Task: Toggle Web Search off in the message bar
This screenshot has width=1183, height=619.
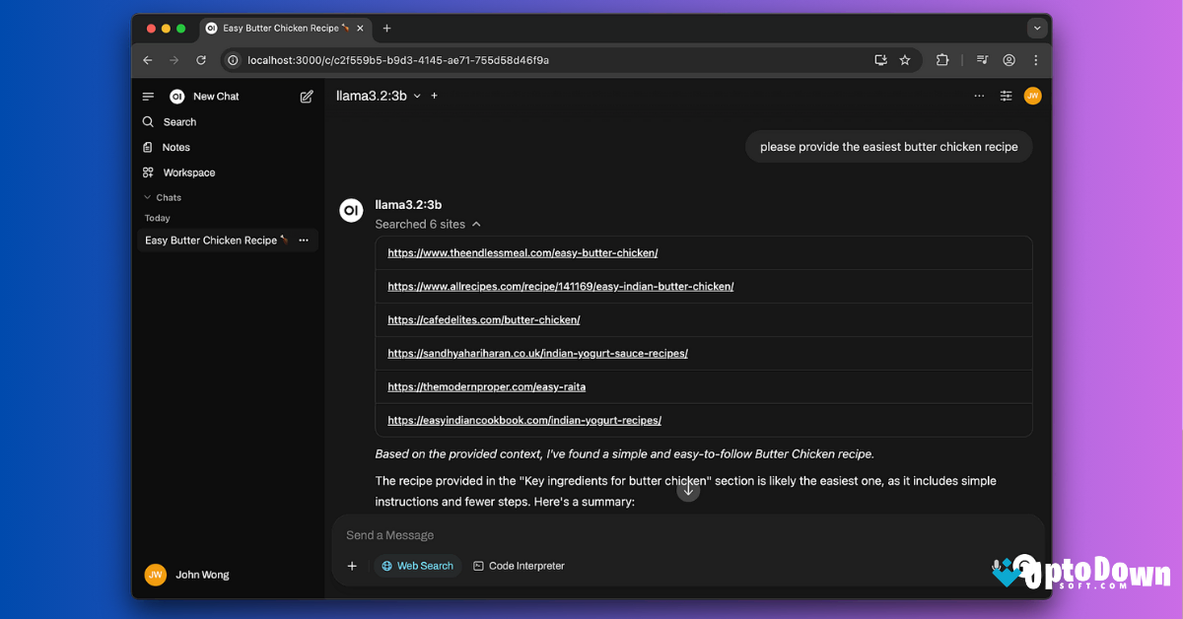Action: tap(417, 566)
